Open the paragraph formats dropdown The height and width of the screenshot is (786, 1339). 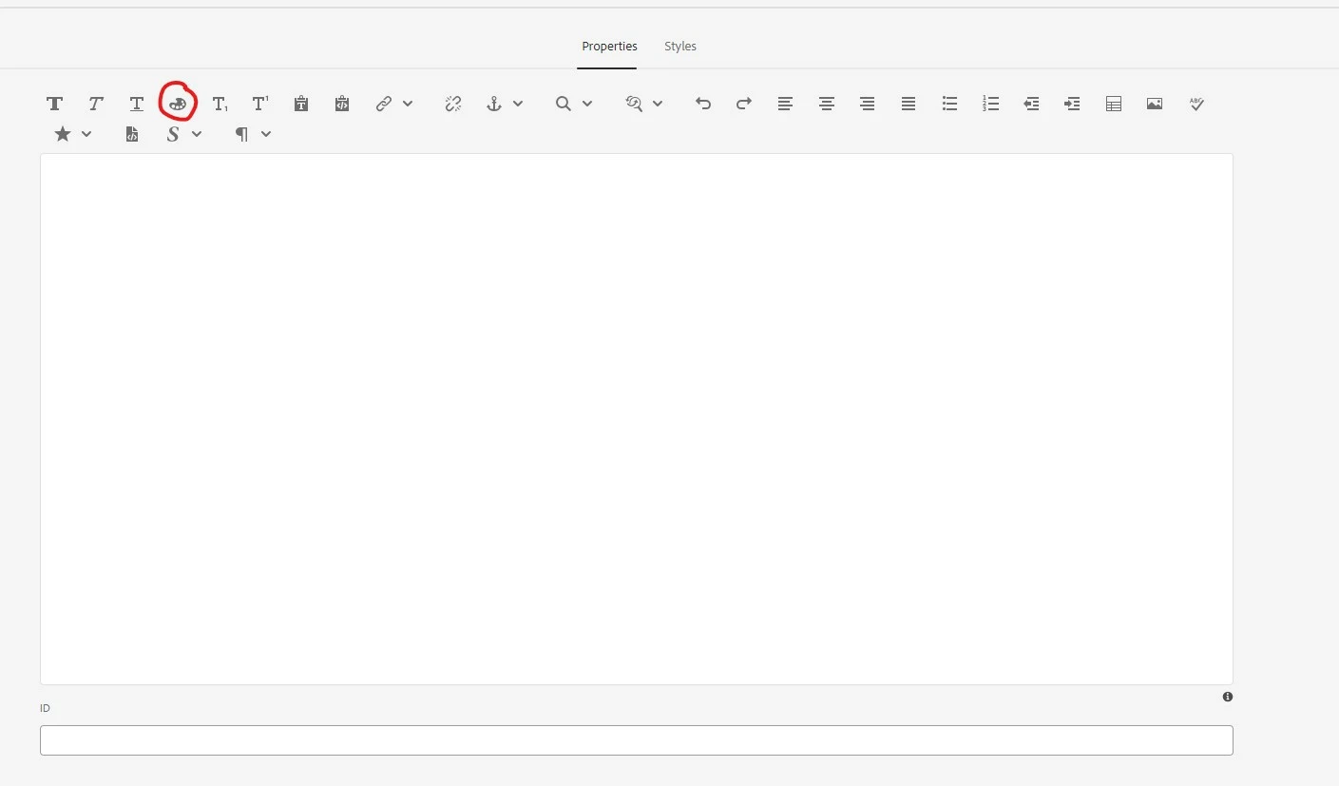coord(253,134)
